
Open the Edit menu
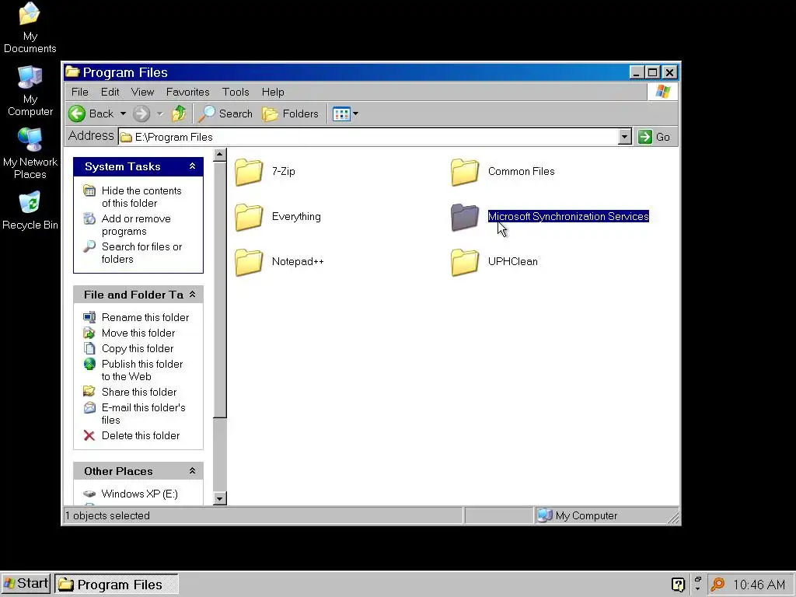click(x=110, y=92)
